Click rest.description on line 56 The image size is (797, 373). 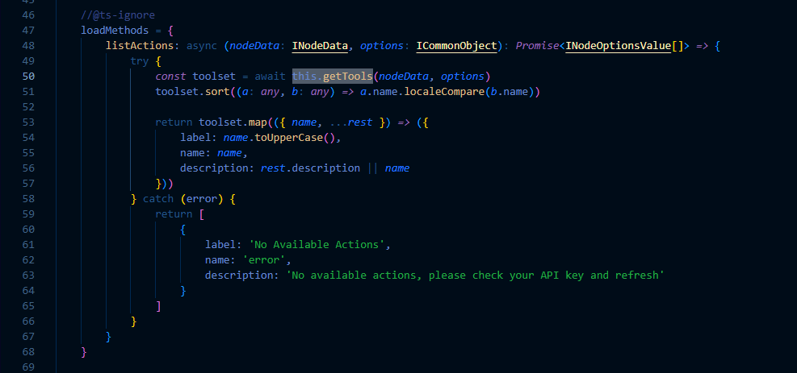(x=310, y=168)
